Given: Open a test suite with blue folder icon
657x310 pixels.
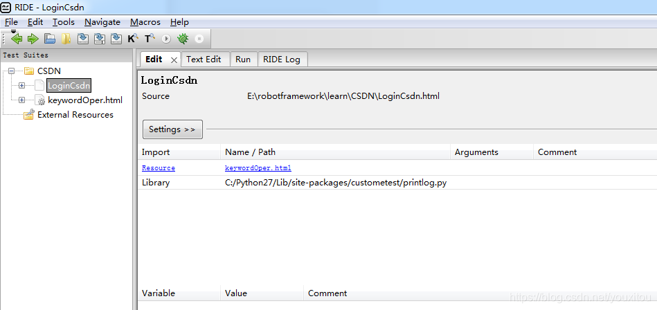Looking at the screenshot, I should 50,39.
